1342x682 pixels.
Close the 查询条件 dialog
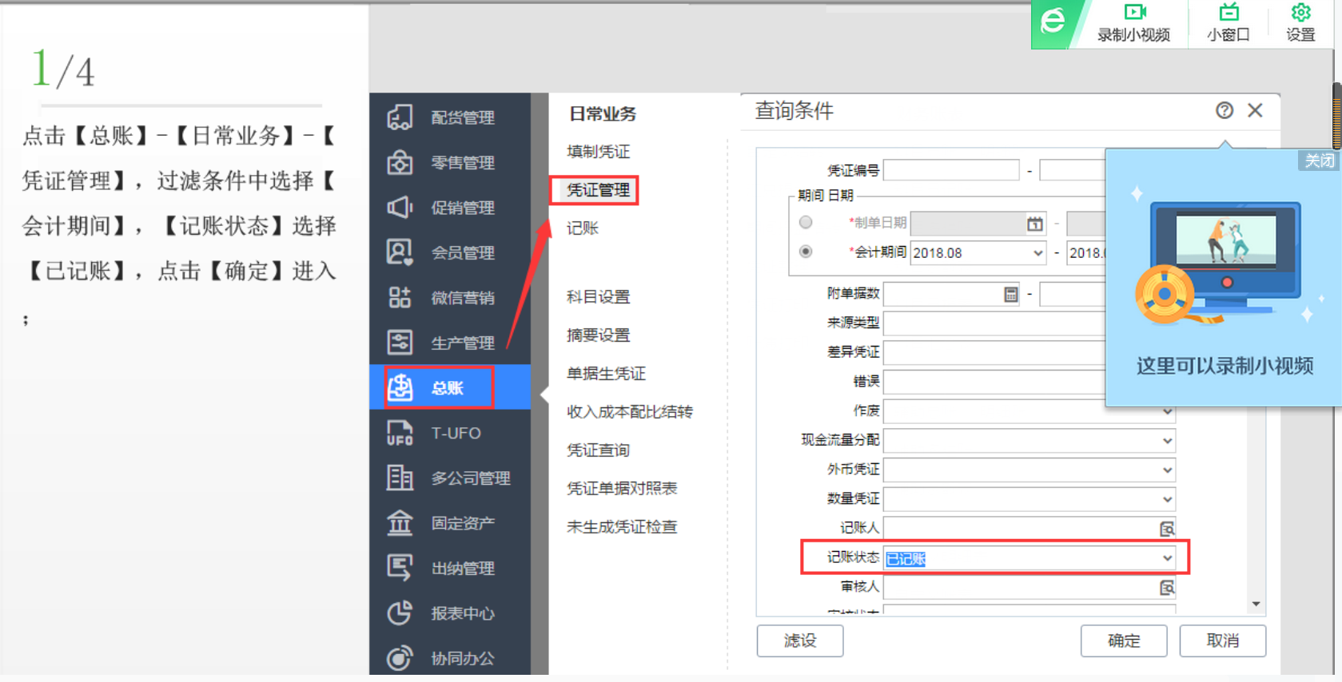[1255, 110]
